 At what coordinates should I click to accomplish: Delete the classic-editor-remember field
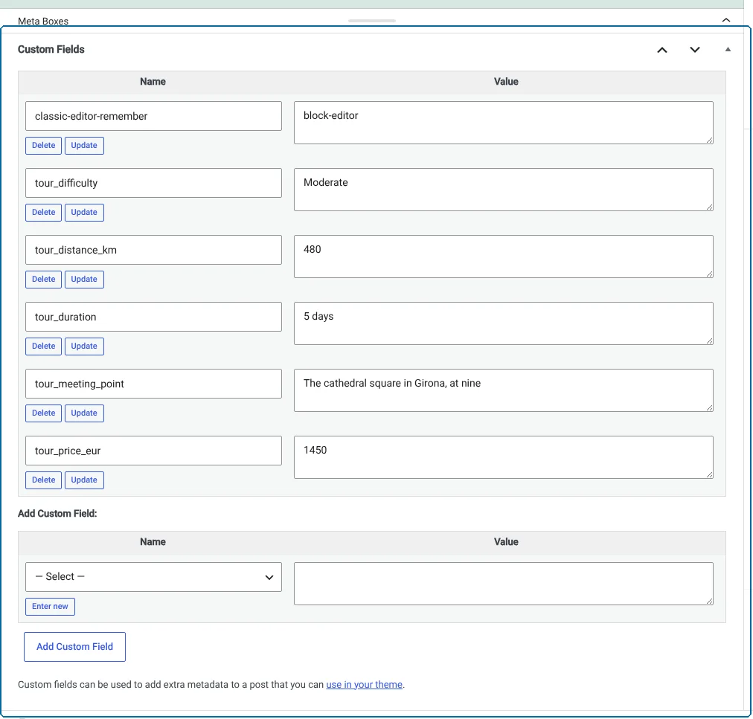(44, 146)
